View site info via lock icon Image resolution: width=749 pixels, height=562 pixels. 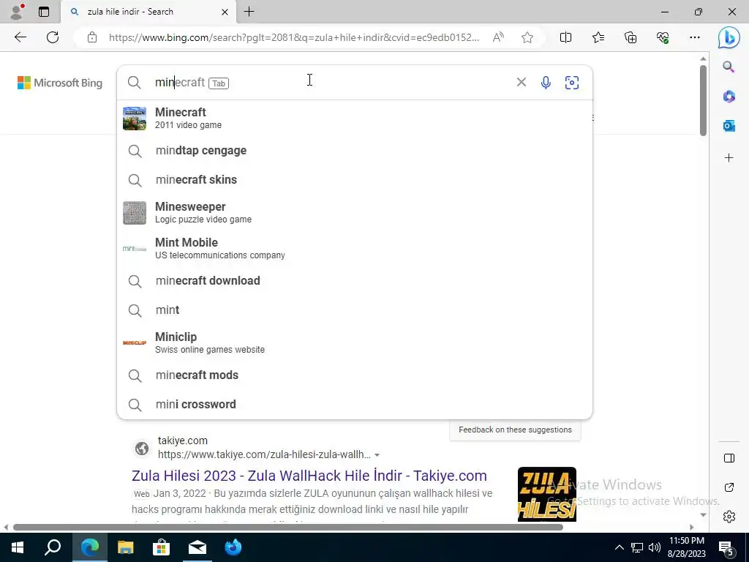pos(92,37)
